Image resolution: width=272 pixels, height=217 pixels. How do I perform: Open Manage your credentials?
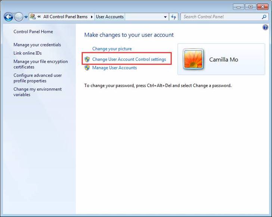point(37,45)
